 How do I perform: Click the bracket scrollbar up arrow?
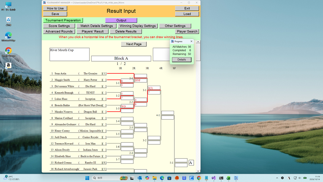click(198, 42)
